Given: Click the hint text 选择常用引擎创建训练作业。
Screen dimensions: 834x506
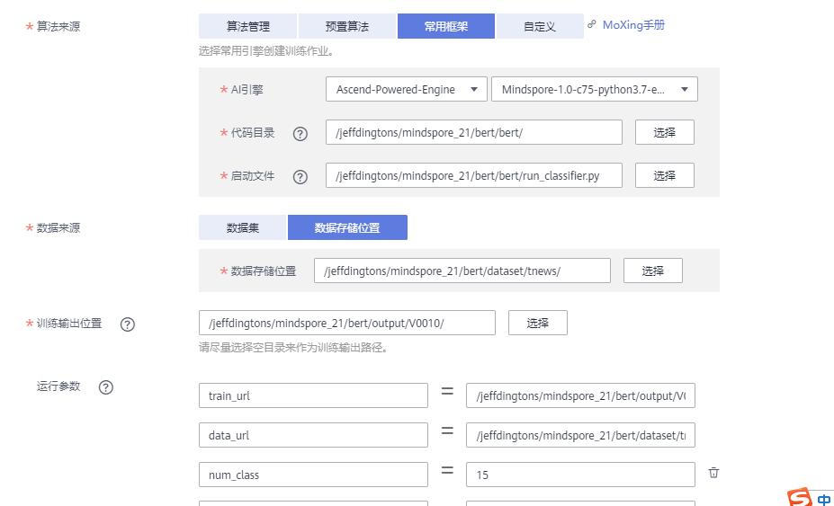Looking at the screenshot, I should [266, 51].
